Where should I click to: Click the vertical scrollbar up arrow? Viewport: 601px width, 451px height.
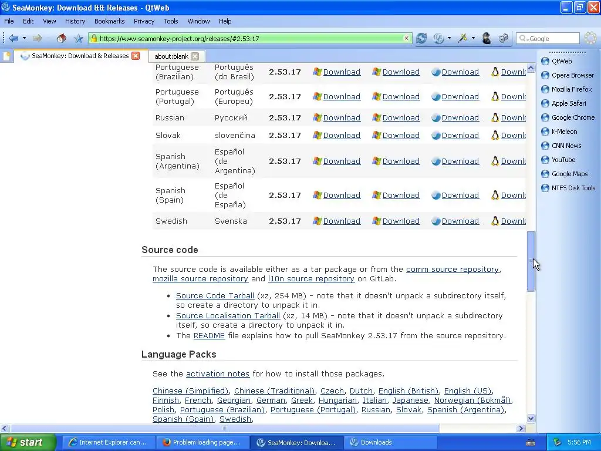pos(531,68)
